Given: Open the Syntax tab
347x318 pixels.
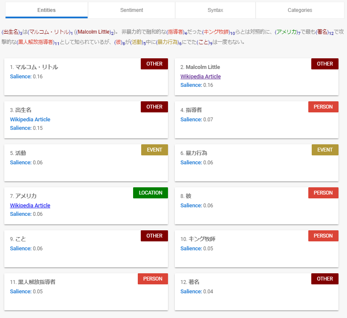Looking at the screenshot, I should click(x=215, y=10).
